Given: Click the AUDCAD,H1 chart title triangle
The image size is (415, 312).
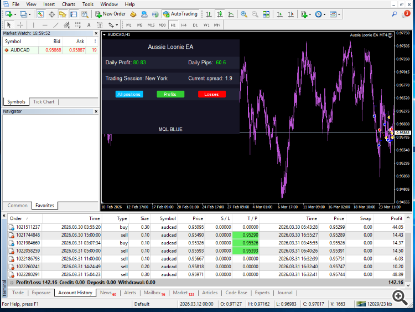Looking at the screenshot, I should (x=104, y=35).
